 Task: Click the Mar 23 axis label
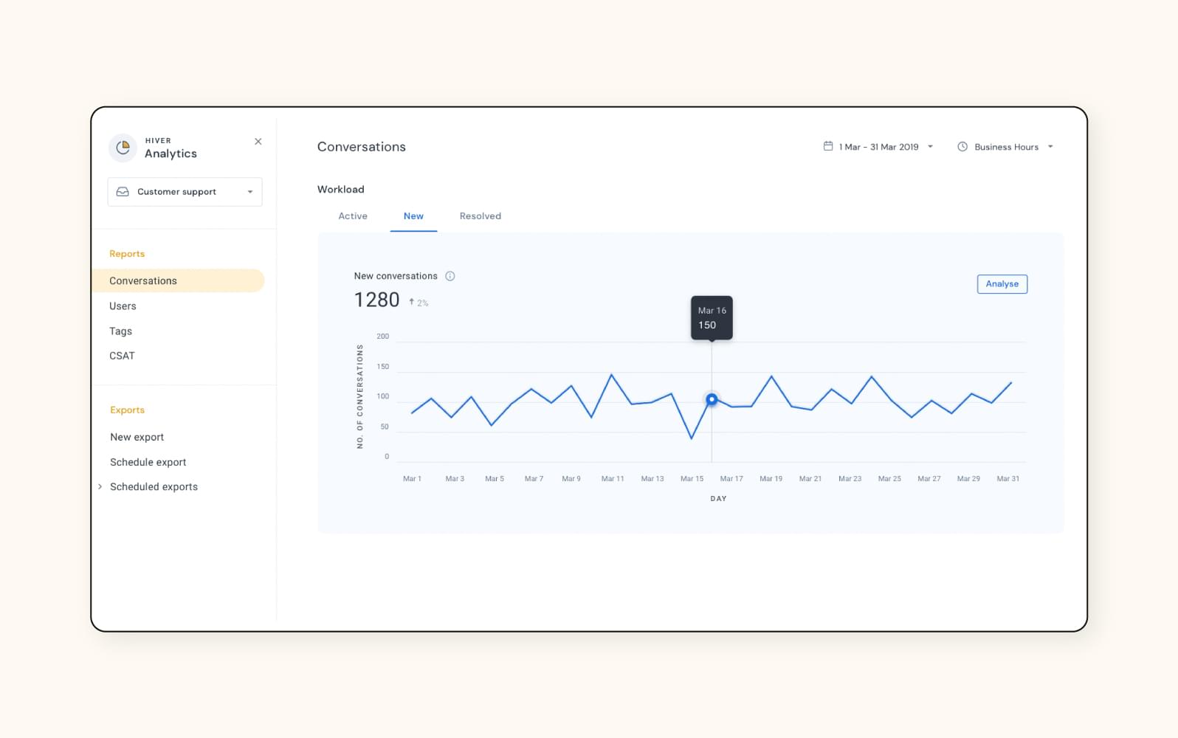[x=850, y=479]
